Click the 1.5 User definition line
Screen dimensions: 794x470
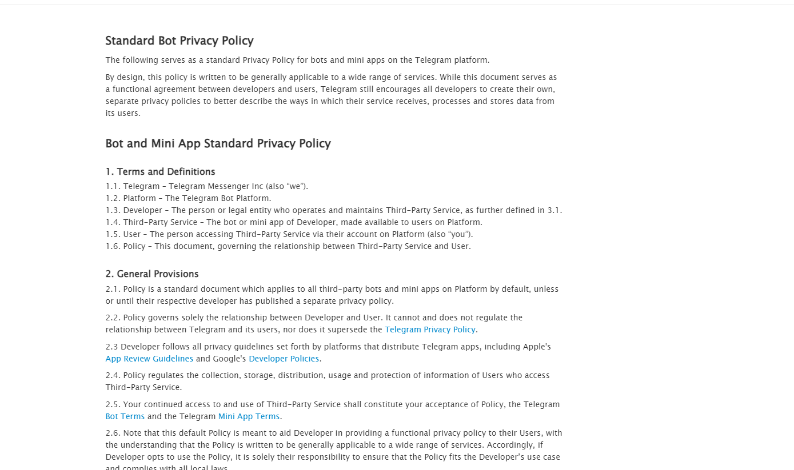point(289,234)
